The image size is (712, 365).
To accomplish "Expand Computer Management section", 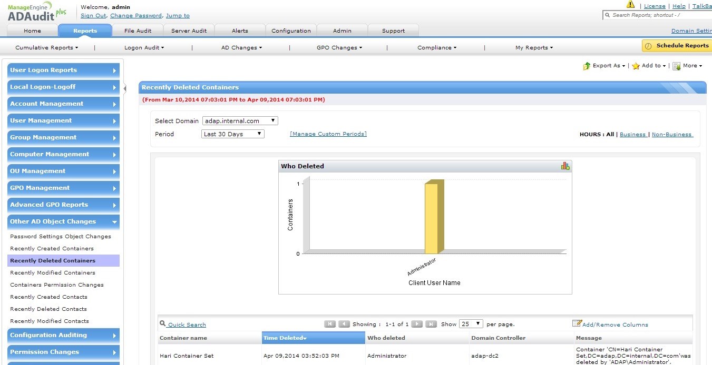I will pyautogui.click(x=64, y=155).
